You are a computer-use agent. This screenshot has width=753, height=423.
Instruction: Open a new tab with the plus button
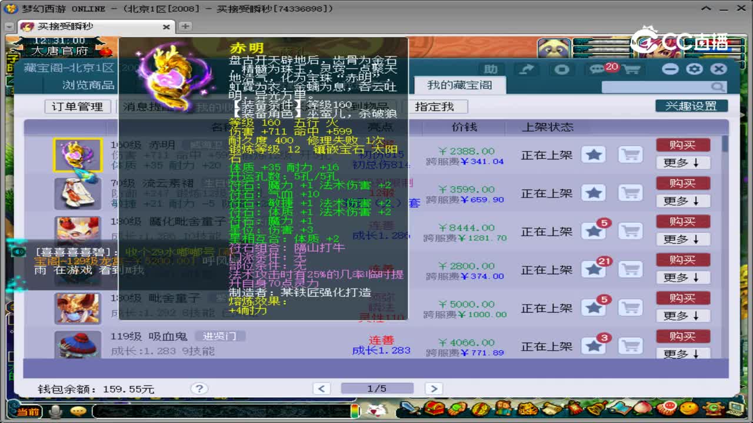tap(185, 26)
